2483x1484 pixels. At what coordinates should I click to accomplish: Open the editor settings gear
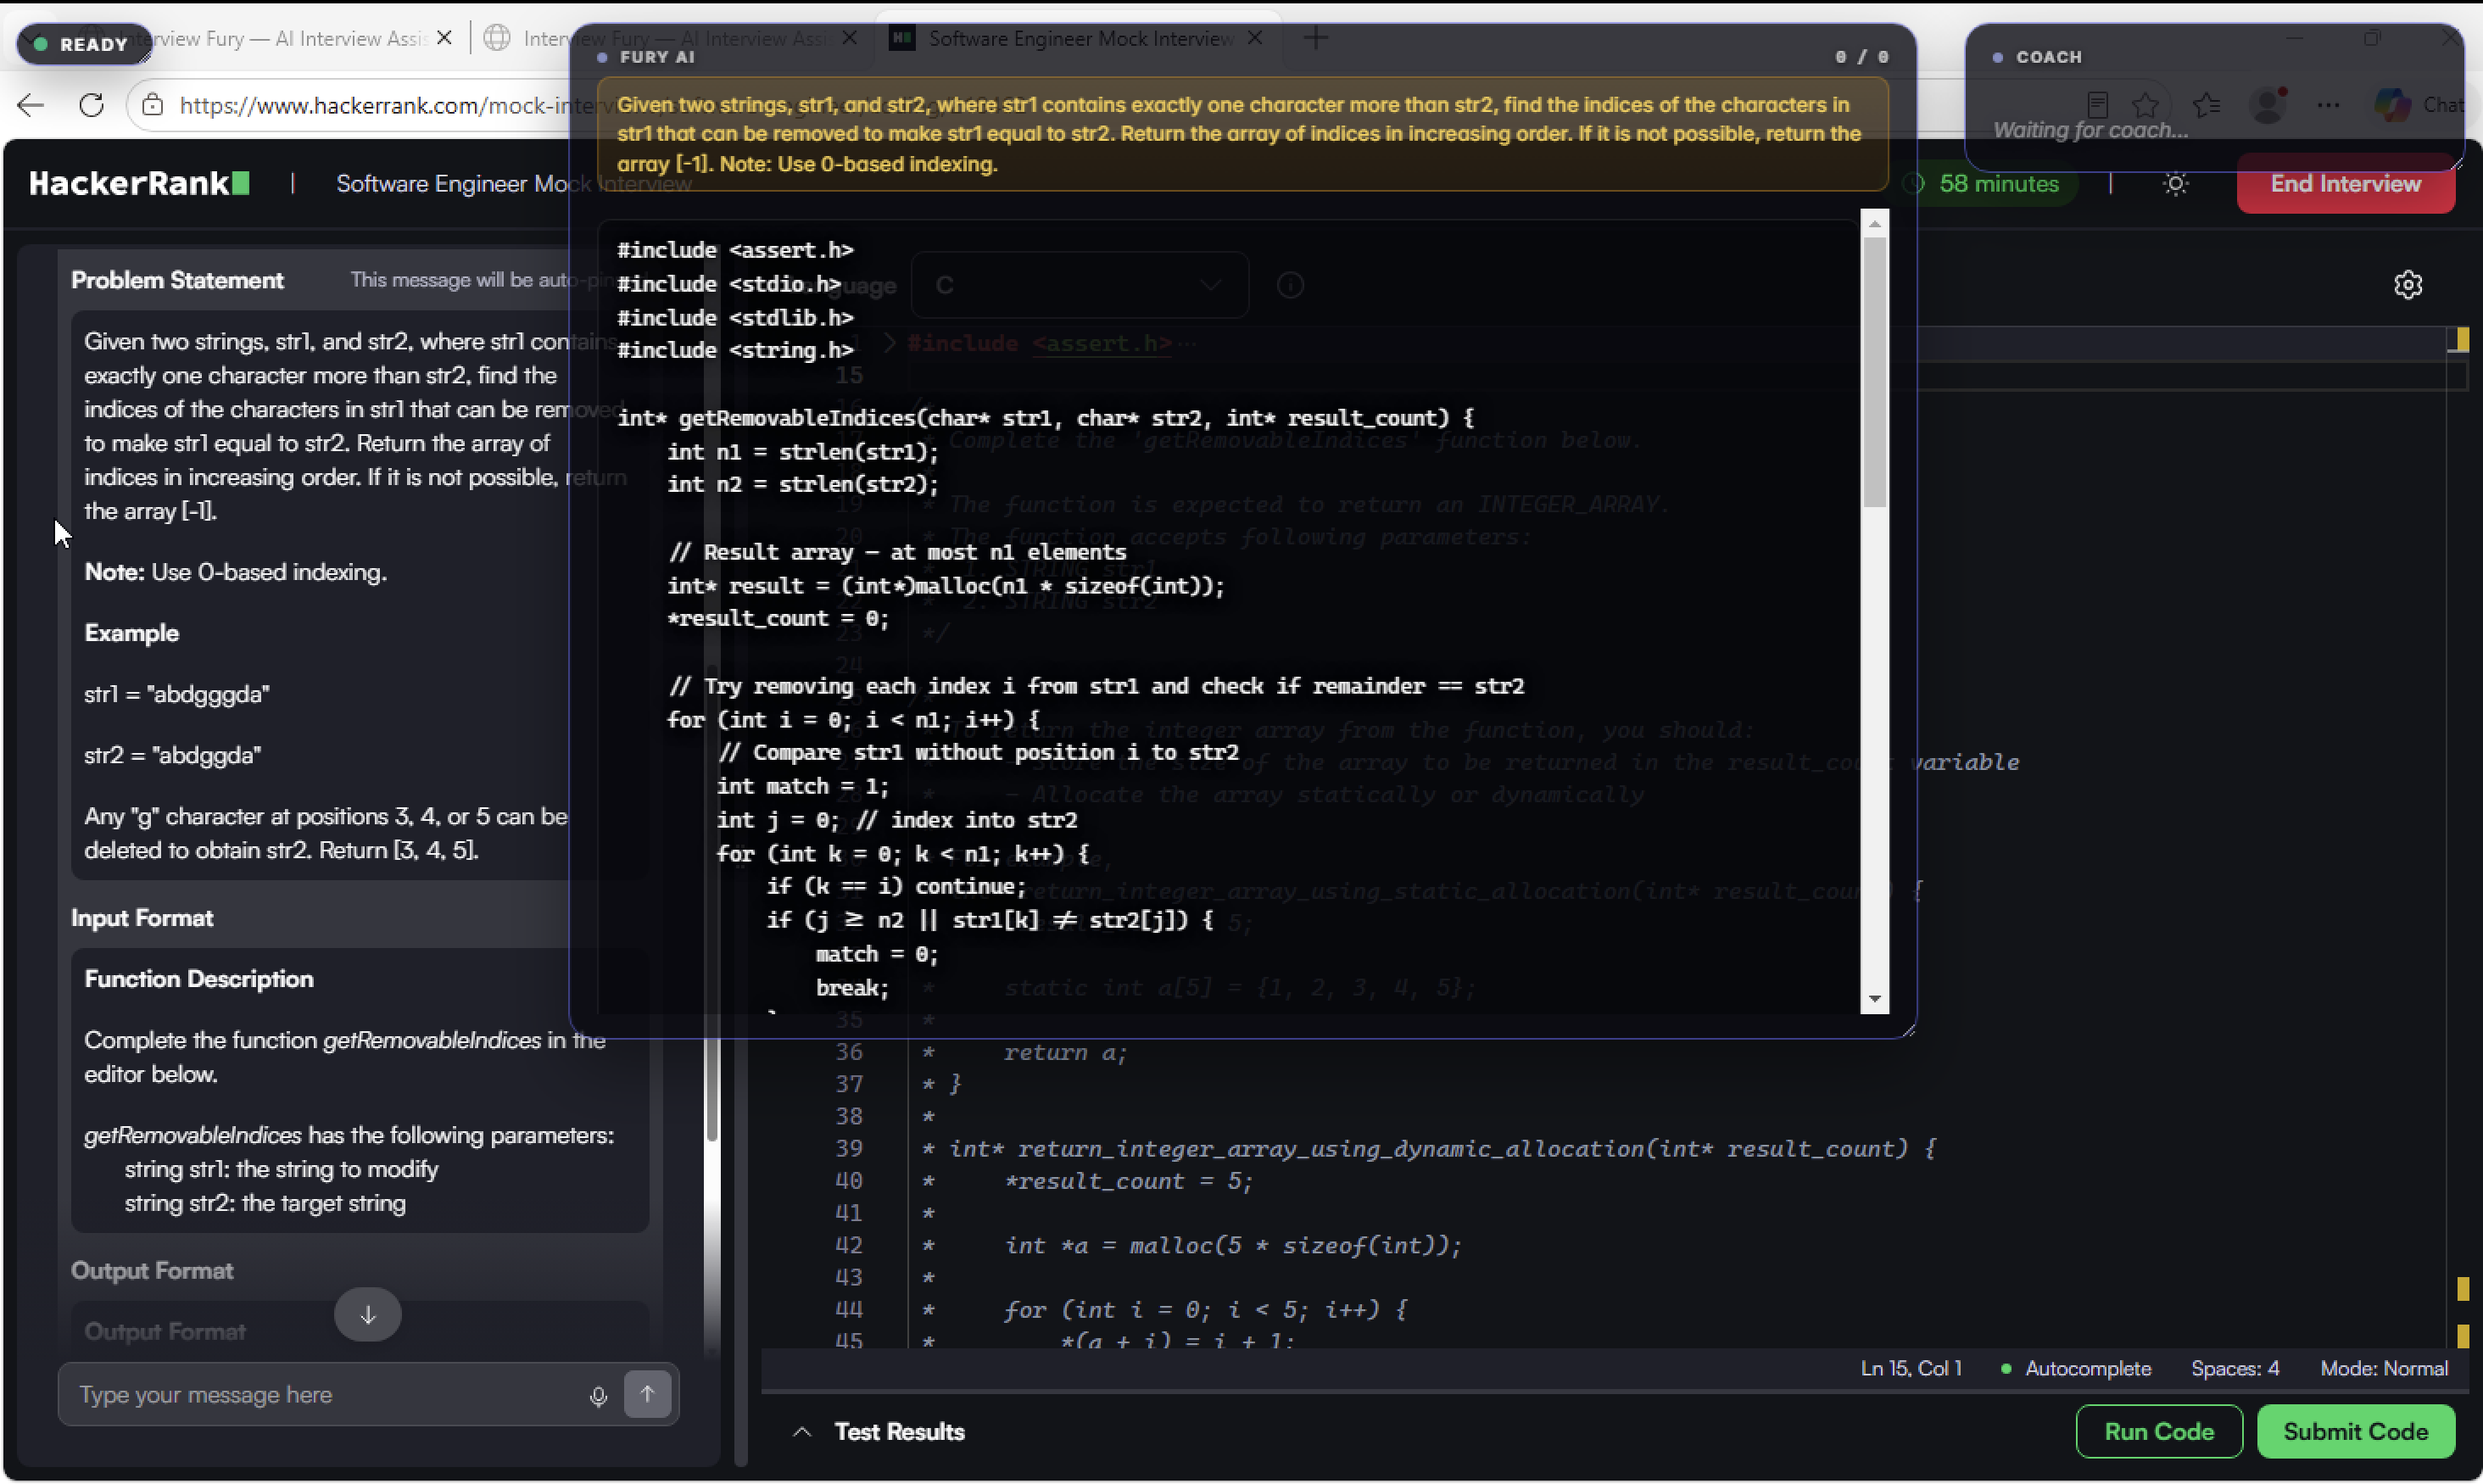(x=2408, y=285)
